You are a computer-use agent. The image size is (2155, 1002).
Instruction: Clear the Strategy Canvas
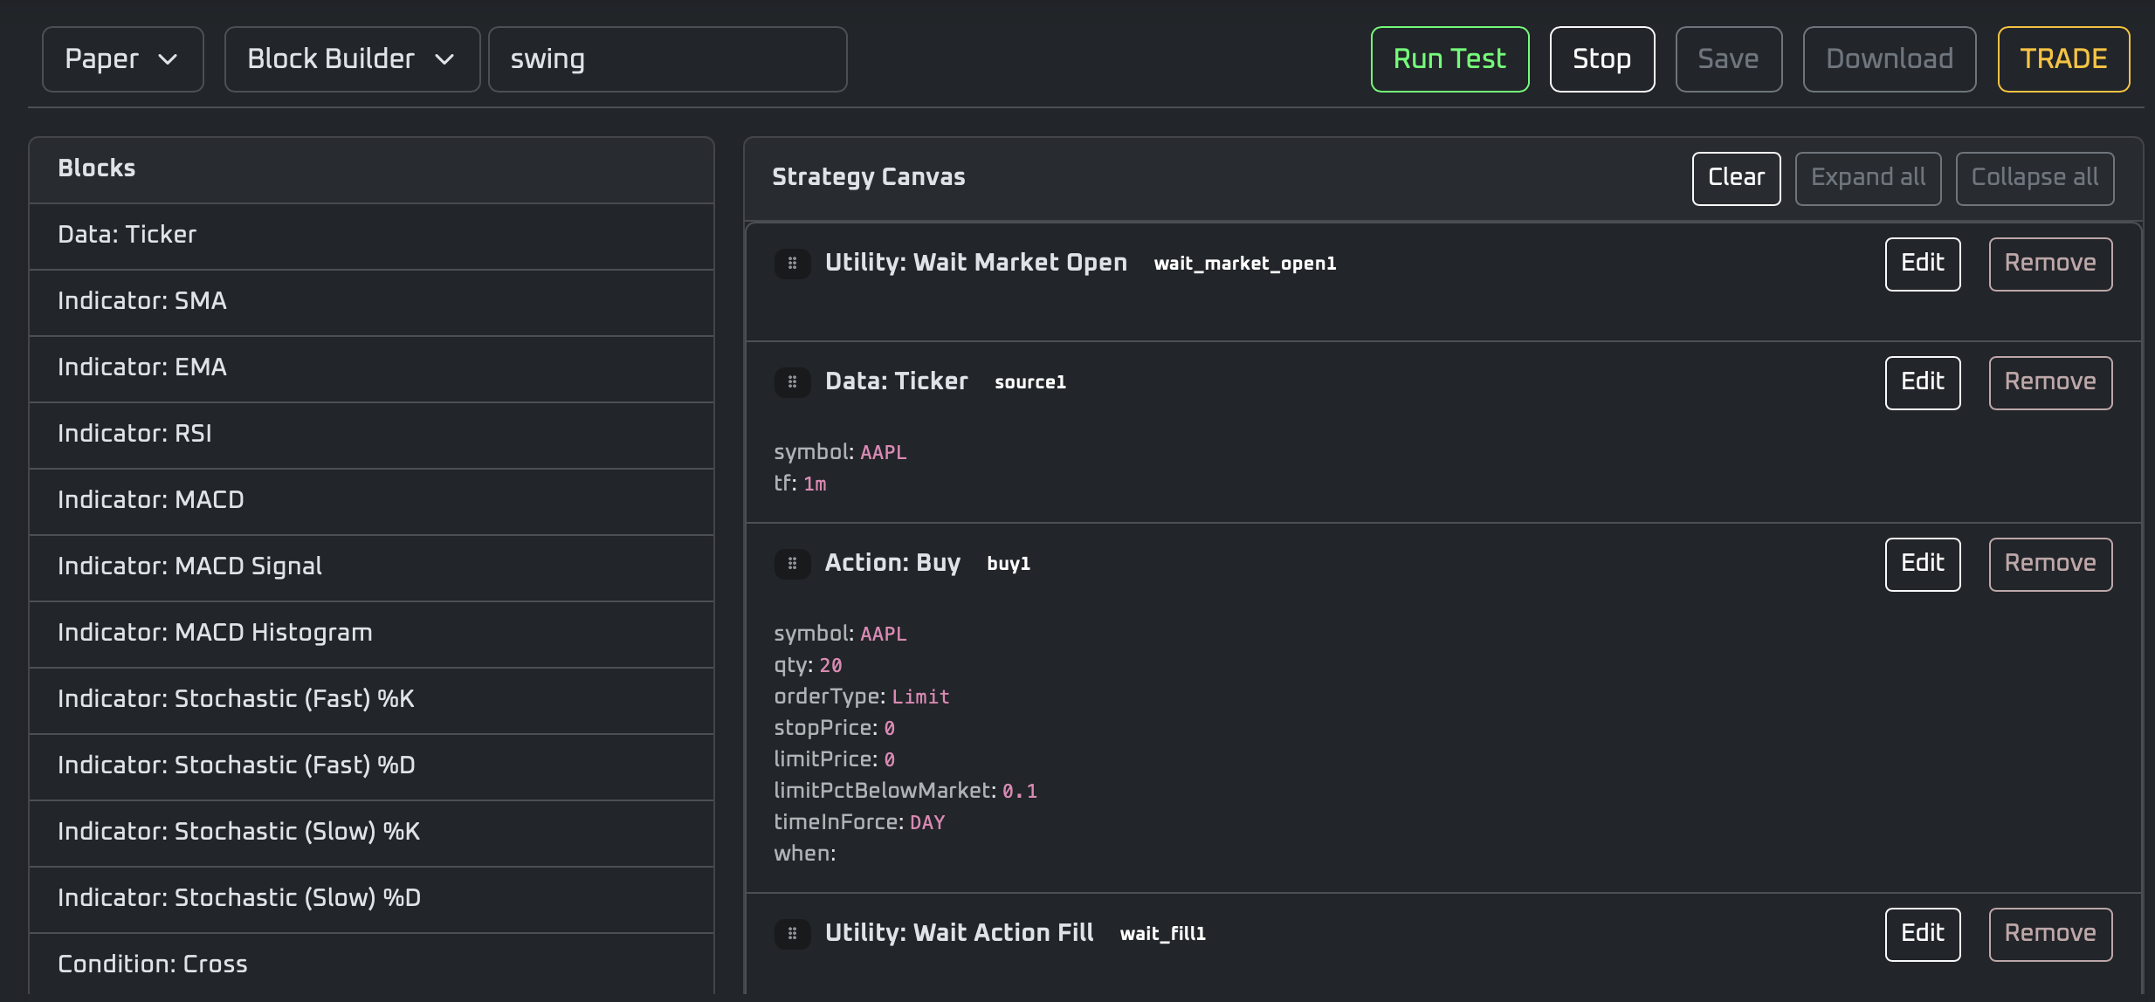1734,177
